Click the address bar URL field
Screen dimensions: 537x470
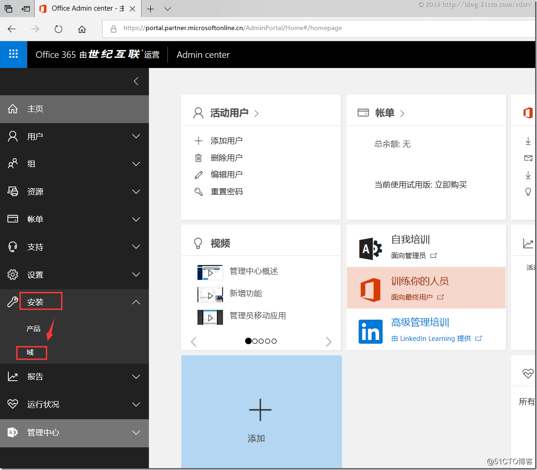pos(319,28)
